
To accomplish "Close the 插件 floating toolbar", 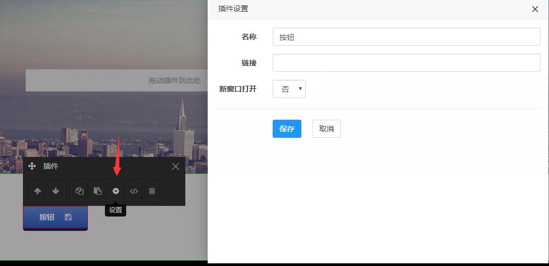I will (x=176, y=167).
